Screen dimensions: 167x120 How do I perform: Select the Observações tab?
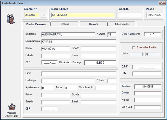[x=122, y=24]
